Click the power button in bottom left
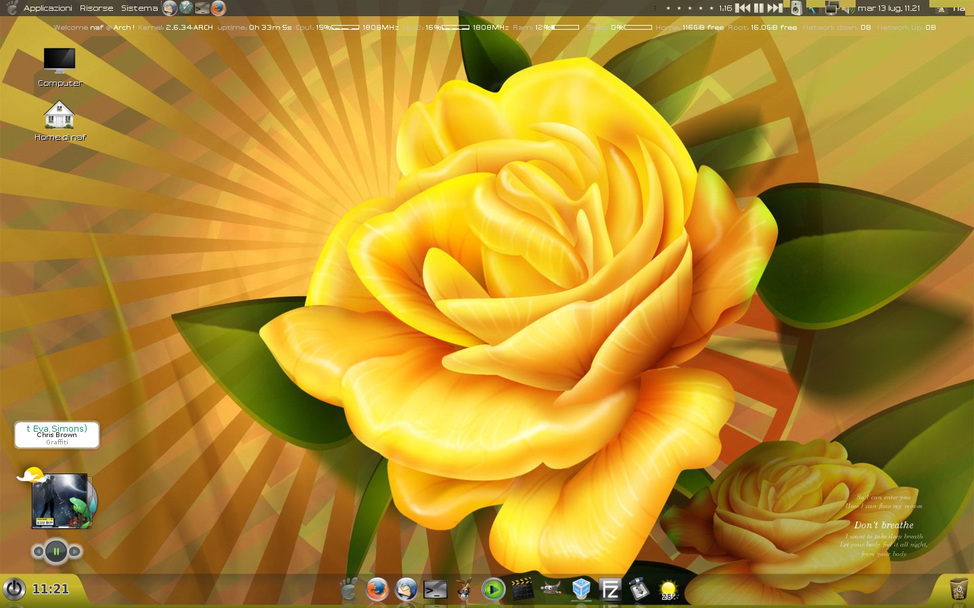This screenshot has width=974, height=608. (14, 588)
